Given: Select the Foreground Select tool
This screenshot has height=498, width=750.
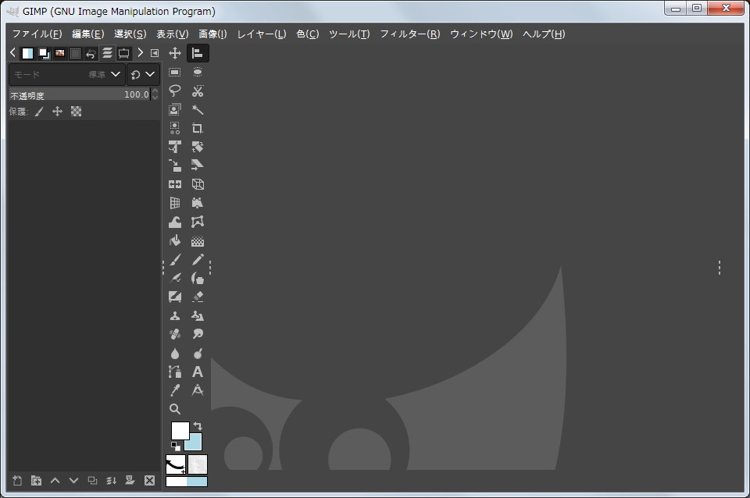Looking at the screenshot, I should pos(175,109).
